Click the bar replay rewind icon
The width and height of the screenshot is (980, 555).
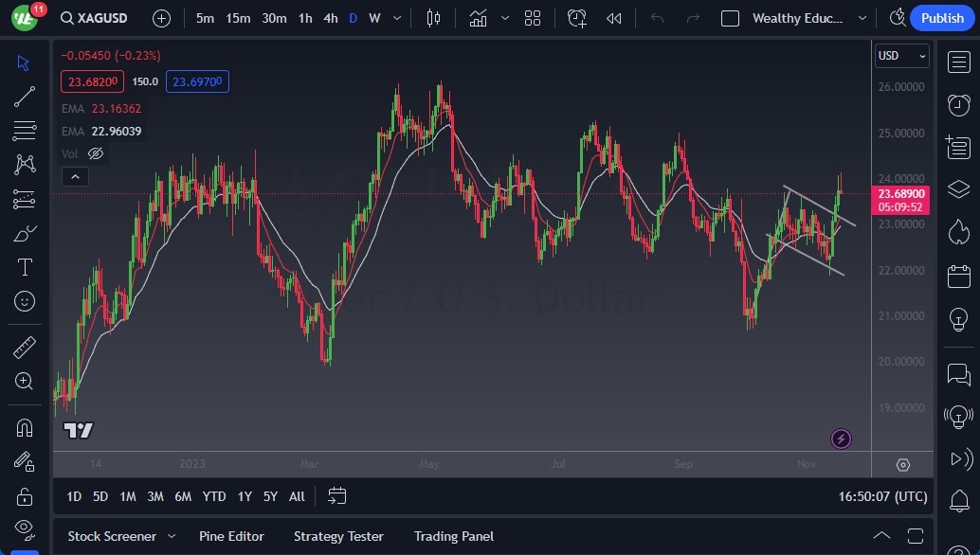(x=614, y=18)
